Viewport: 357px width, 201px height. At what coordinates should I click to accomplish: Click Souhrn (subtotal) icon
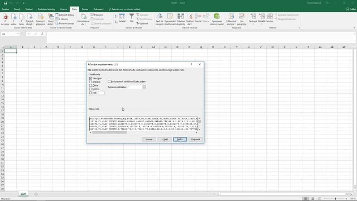(x=269, y=18)
